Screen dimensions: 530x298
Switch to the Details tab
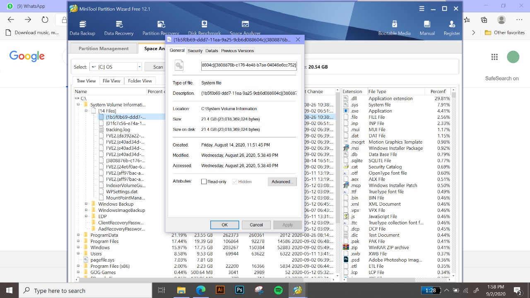(212, 50)
